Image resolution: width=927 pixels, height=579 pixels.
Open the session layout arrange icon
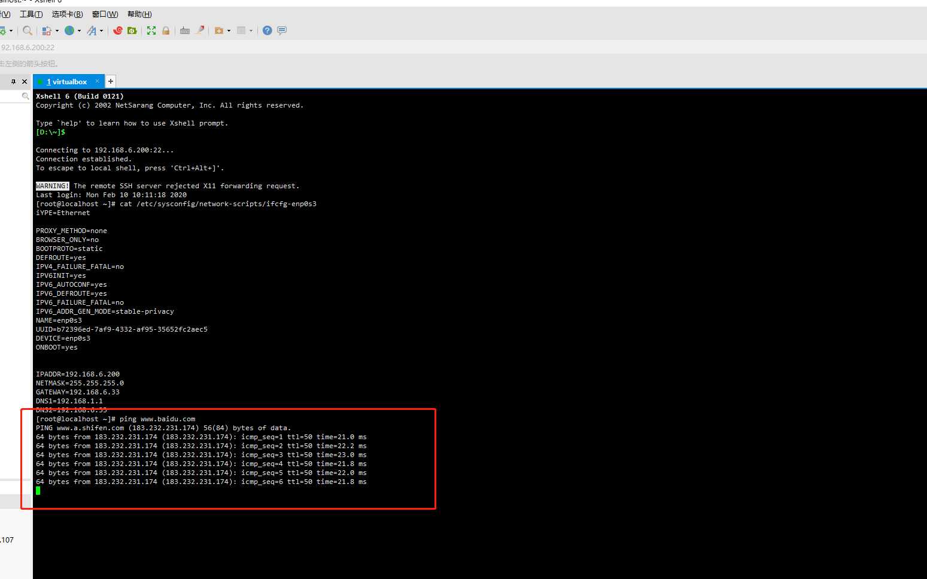tap(46, 30)
